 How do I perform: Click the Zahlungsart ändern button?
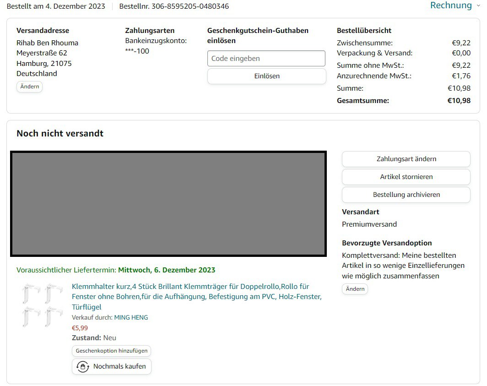406,159
